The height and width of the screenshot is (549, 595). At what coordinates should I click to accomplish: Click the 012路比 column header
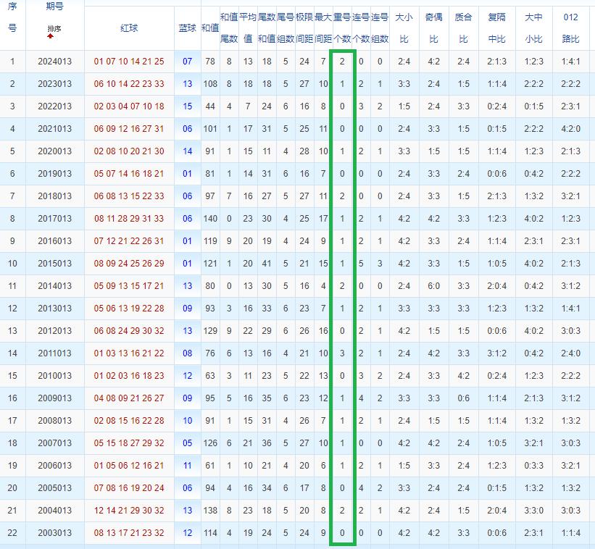click(570, 28)
